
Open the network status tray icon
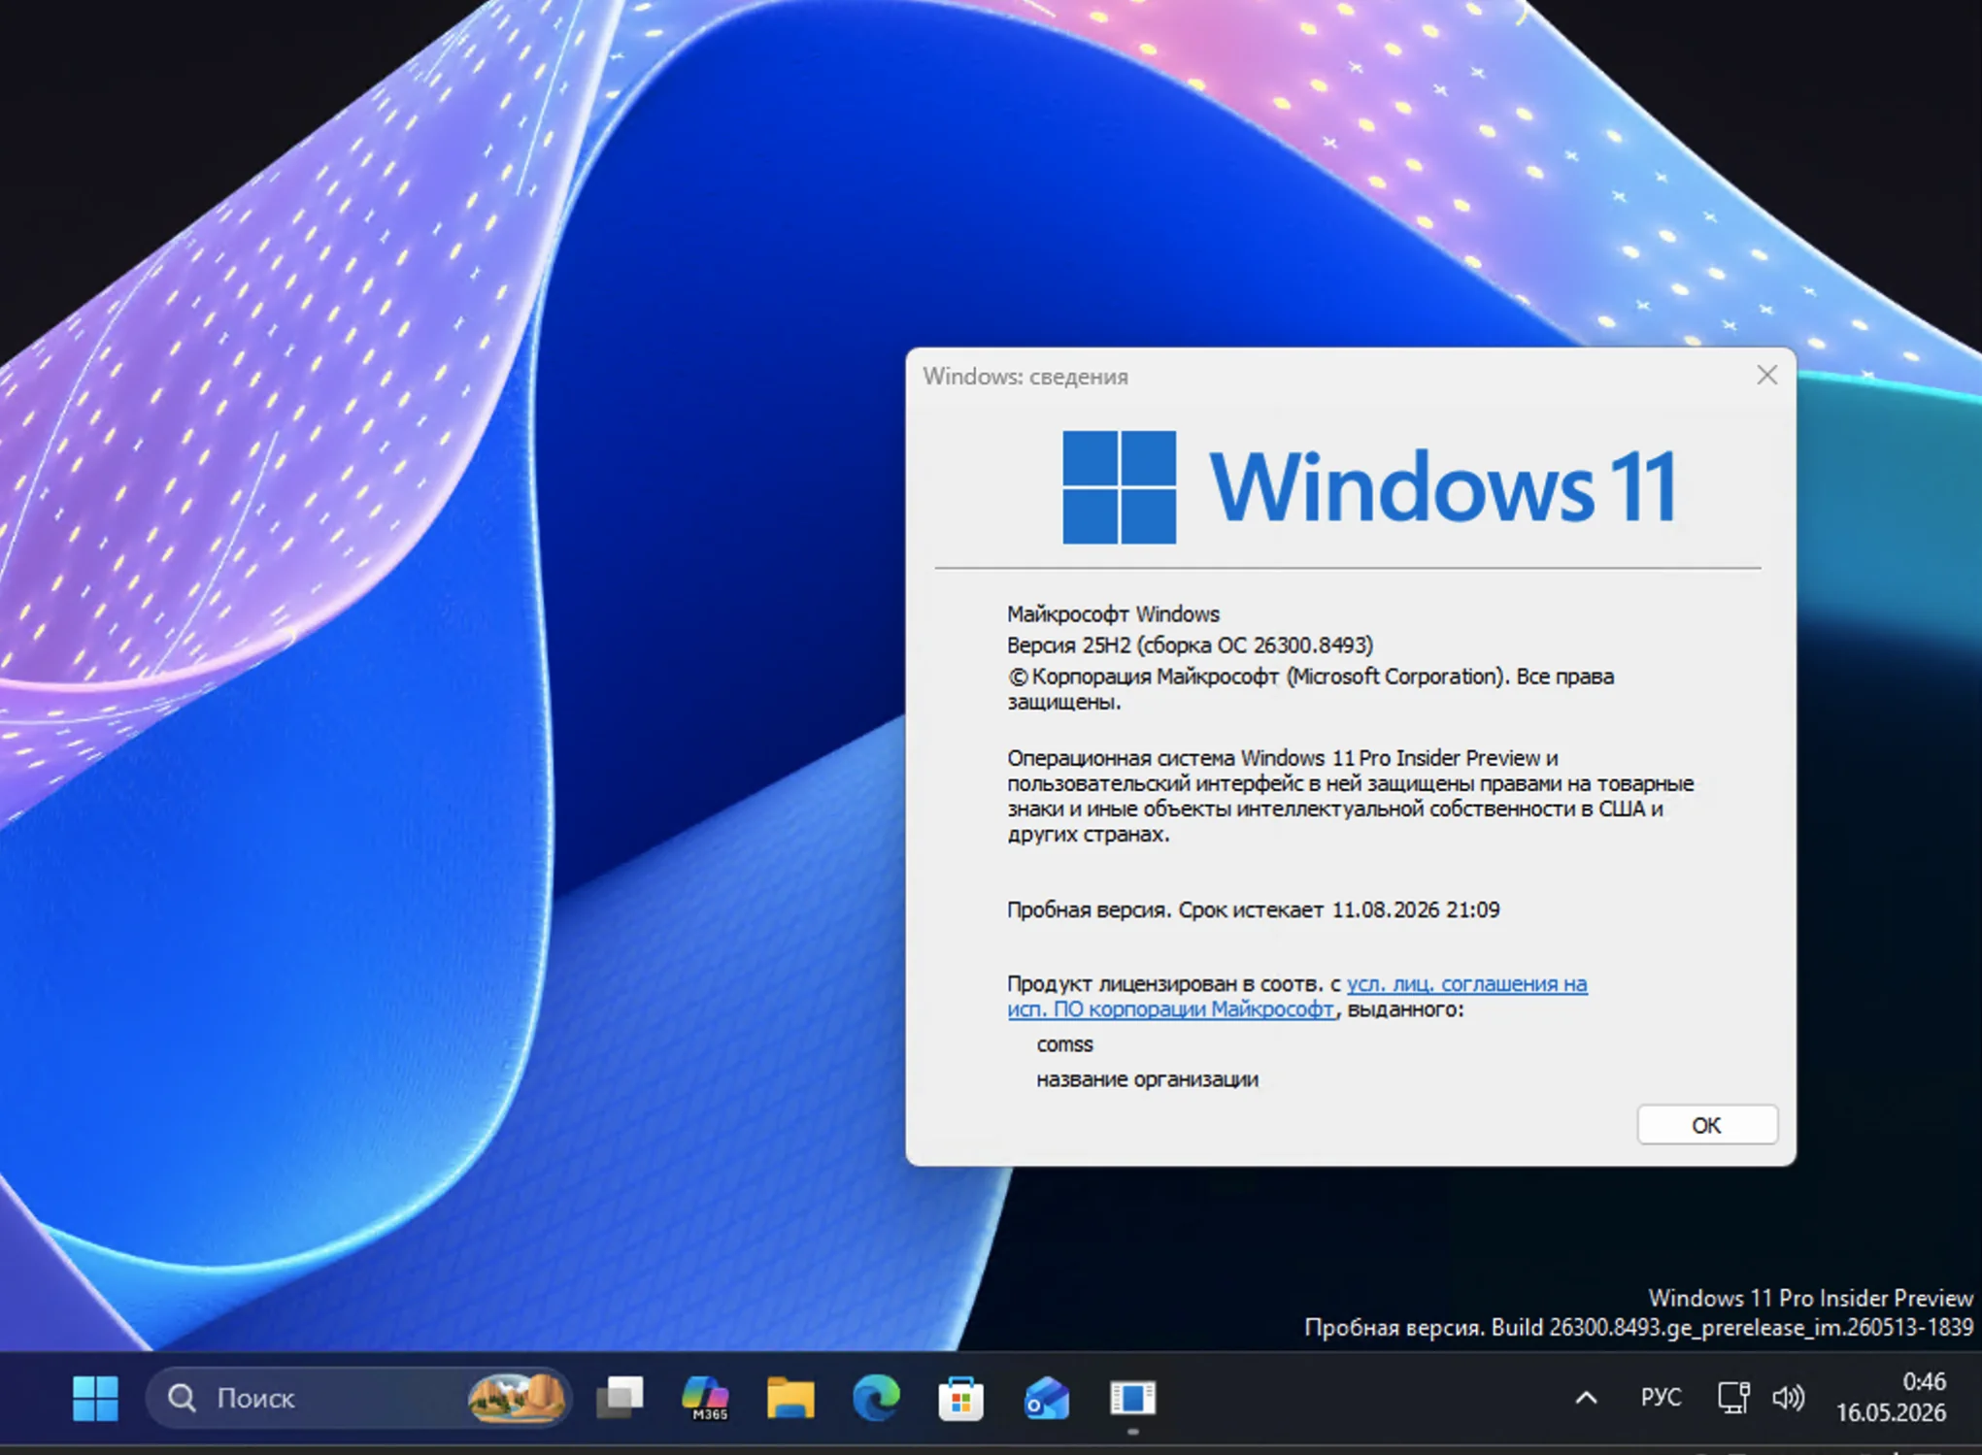coord(1733,1398)
